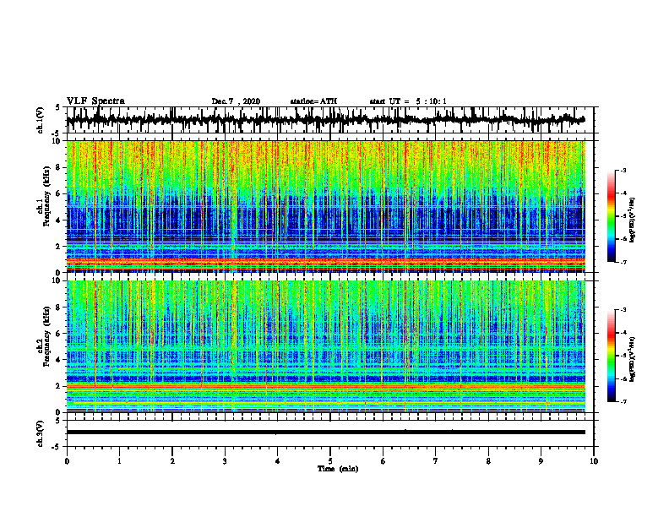
Task: Click the "station=ATH" header label
Action: pos(313,101)
